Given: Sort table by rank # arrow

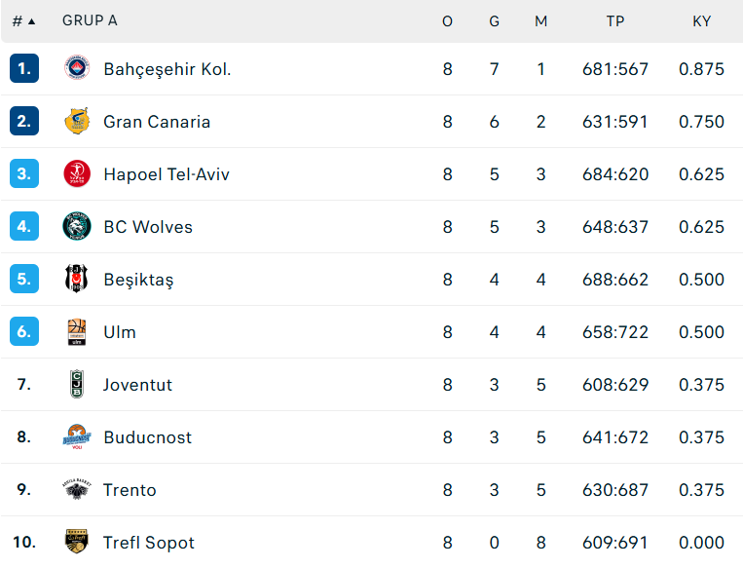Looking at the screenshot, I should tap(23, 20).
